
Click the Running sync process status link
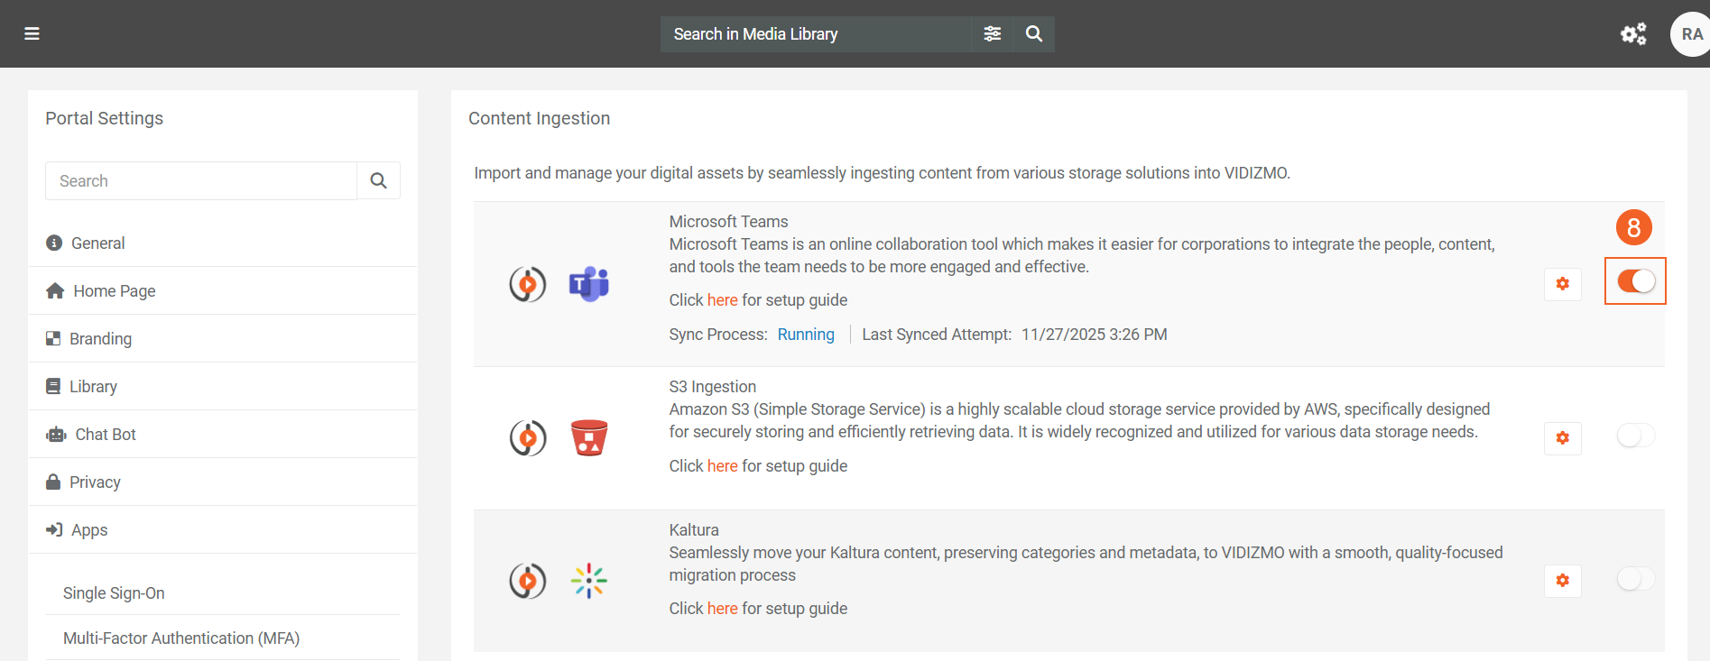pyautogui.click(x=806, y=335)
